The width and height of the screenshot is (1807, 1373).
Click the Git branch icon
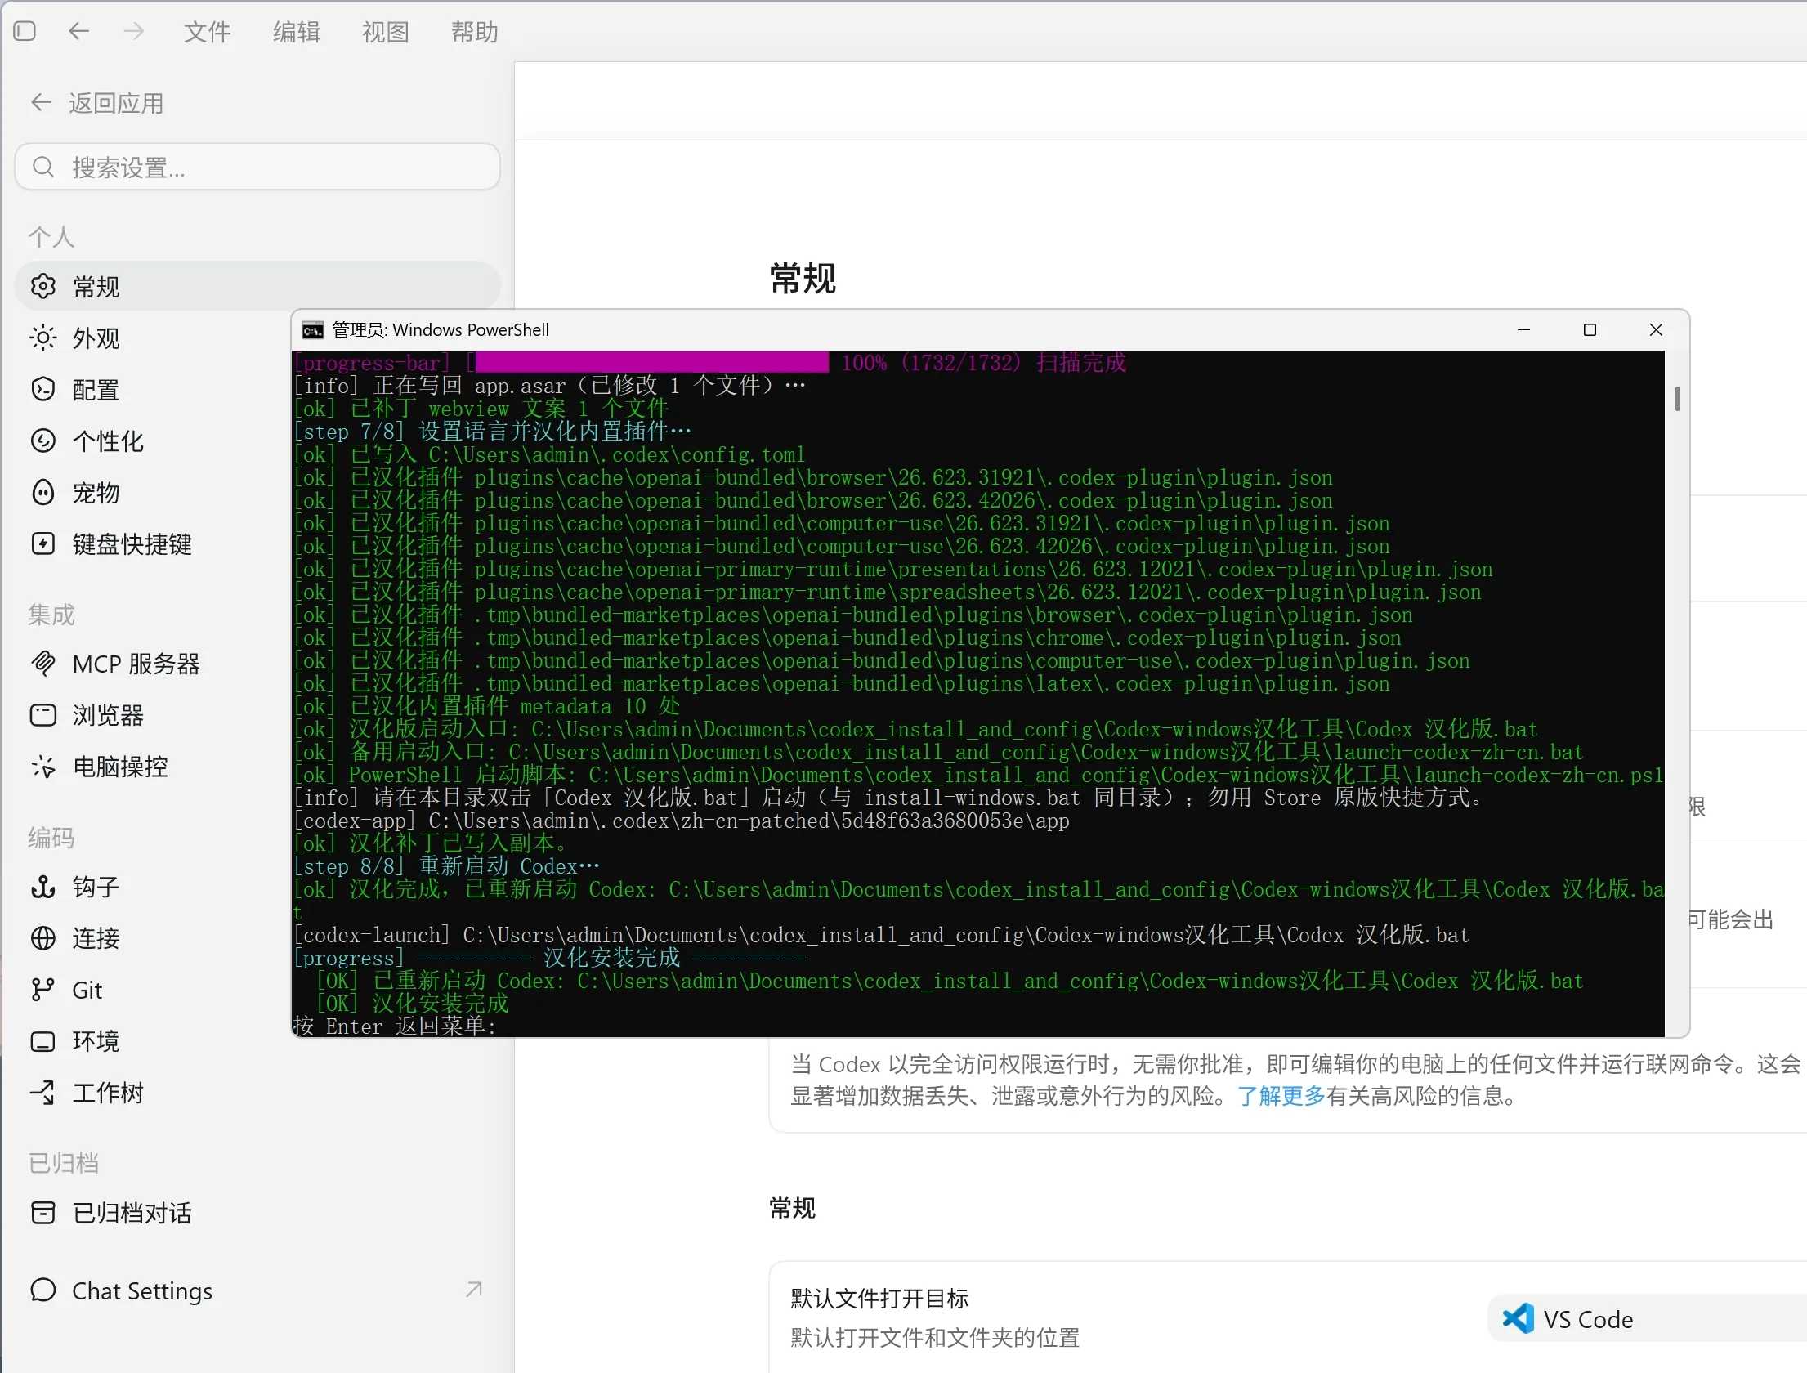coord(42,989)
